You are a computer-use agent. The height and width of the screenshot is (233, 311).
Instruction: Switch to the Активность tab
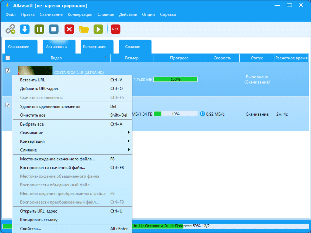coord(59,47)
